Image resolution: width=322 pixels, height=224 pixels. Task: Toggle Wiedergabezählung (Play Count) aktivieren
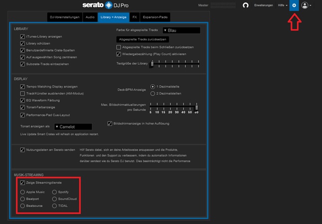pyautogui.click(x=119, y=54)
